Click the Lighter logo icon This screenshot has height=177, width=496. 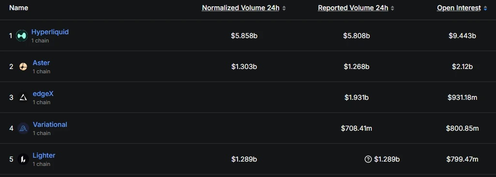(23, 159)
